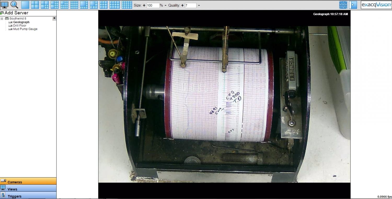Viewport: 392px width, 199px height.
Task: Select the Mud Pump Gauge camera
Action: [x=25, y=29]
